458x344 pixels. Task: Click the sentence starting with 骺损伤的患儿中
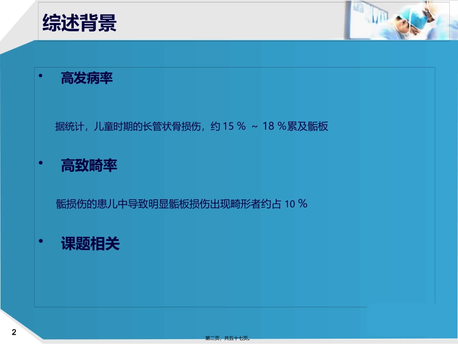pyautogui.click(x=181, y=204)
